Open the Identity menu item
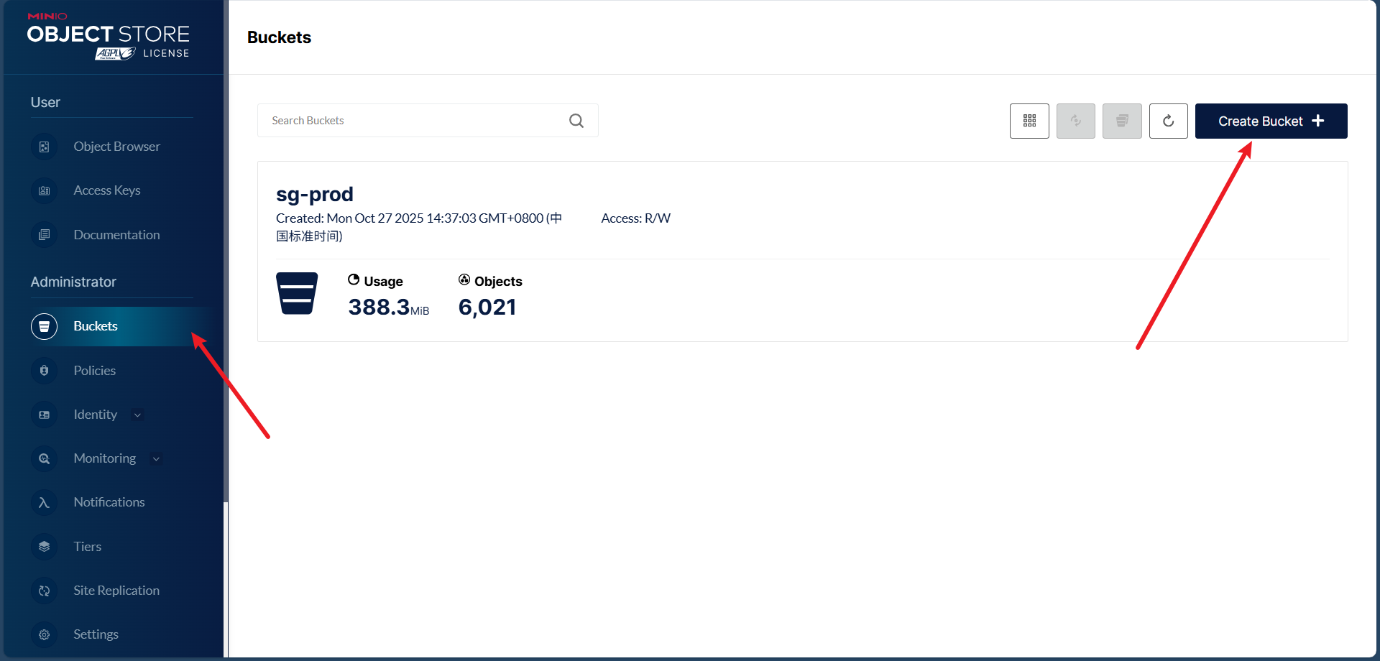The height and width of the screenshot is (661, 1380). (x=95, y=415)
